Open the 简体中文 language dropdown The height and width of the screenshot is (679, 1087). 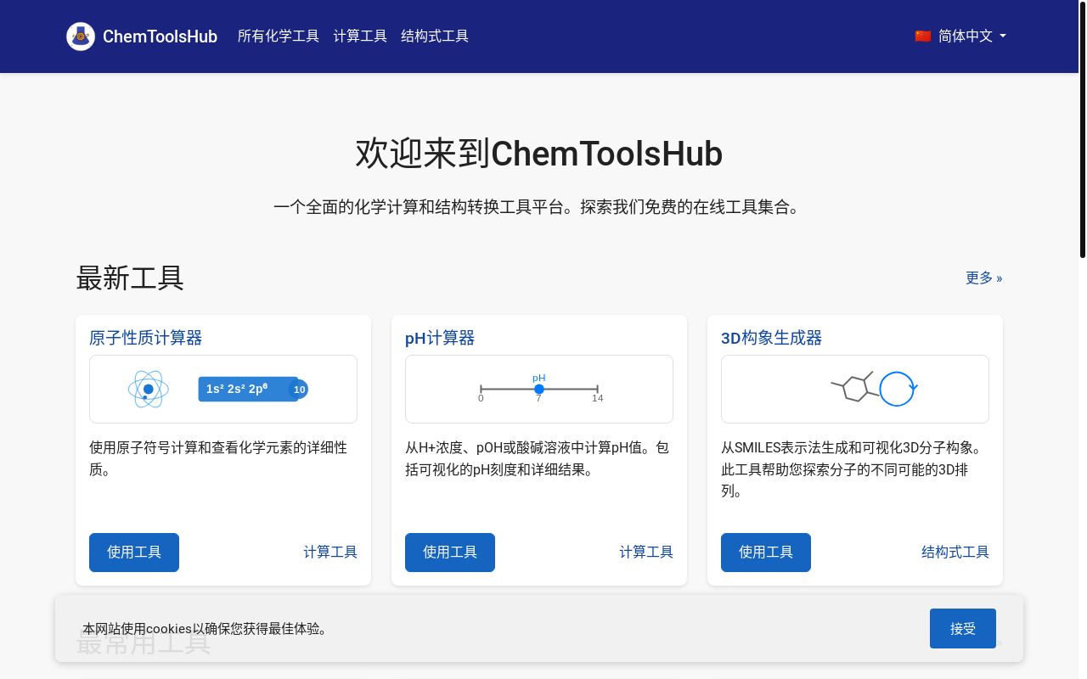[x=966, y=36]
